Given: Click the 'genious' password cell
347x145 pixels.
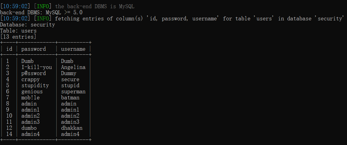Looking at the screenshot, I should [x=32, y=91].
